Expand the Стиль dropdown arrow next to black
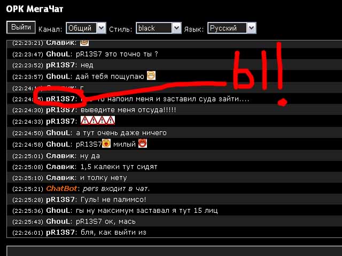 tap(177, 28)
